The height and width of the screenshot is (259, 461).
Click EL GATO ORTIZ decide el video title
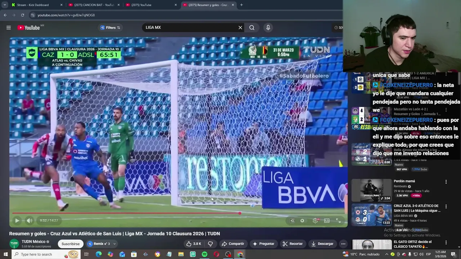pos(412,244)
